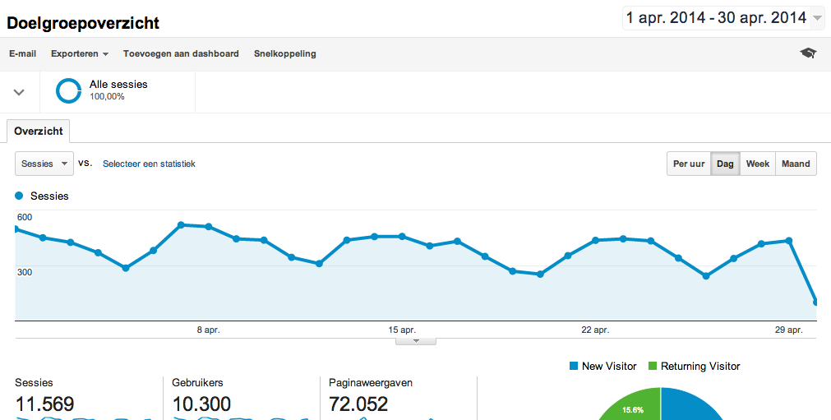831x420 pixels.
Task: Click the 300 y-axis label
Action: 25,272
